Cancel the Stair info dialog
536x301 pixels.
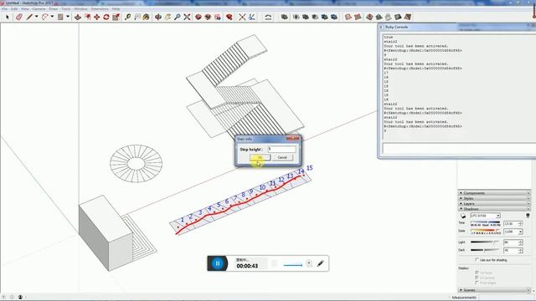tap(282, 157)
